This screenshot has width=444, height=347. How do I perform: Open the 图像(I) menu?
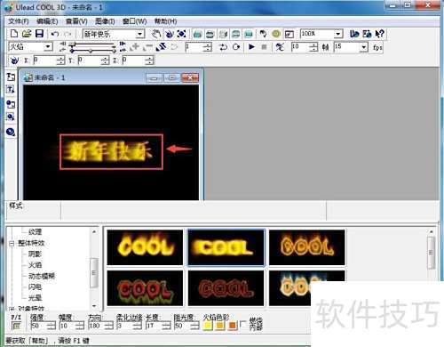(105, 21)
